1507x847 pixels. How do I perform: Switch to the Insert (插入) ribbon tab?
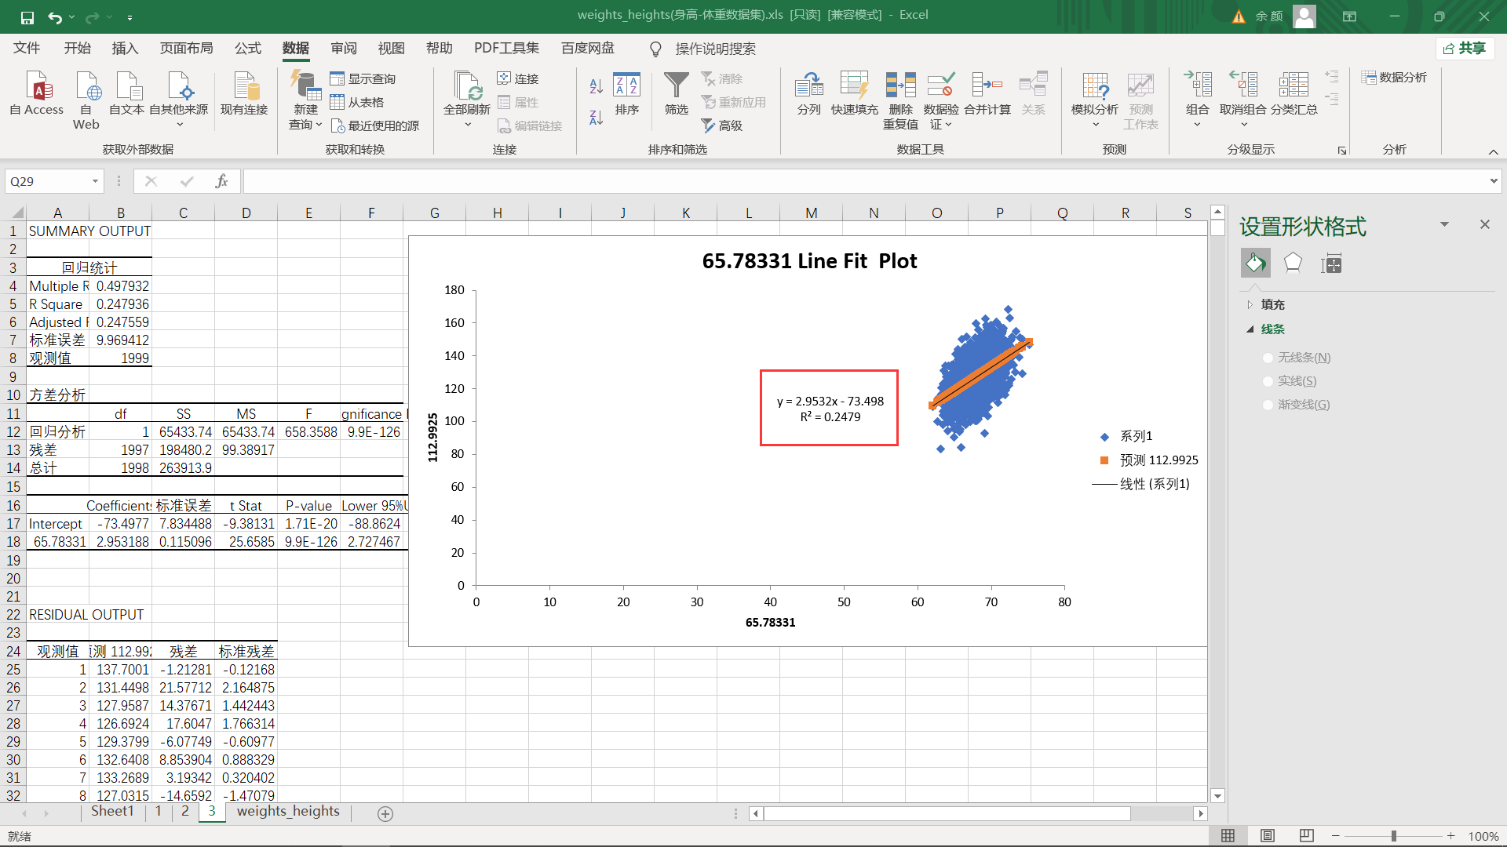(125, 49)
